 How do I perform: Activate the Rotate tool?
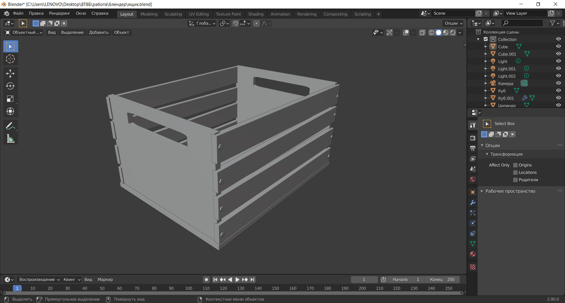click(10, 86)
